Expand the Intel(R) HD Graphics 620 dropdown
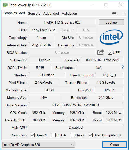Screen dimensions: 129x150 click(39, 145)
